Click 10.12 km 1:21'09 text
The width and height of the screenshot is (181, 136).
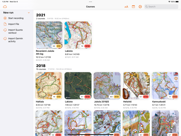pos(43,57)
